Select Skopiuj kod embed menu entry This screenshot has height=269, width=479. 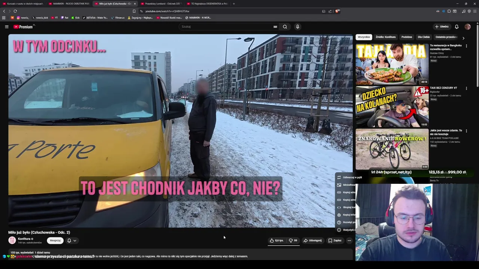point(345,207)
